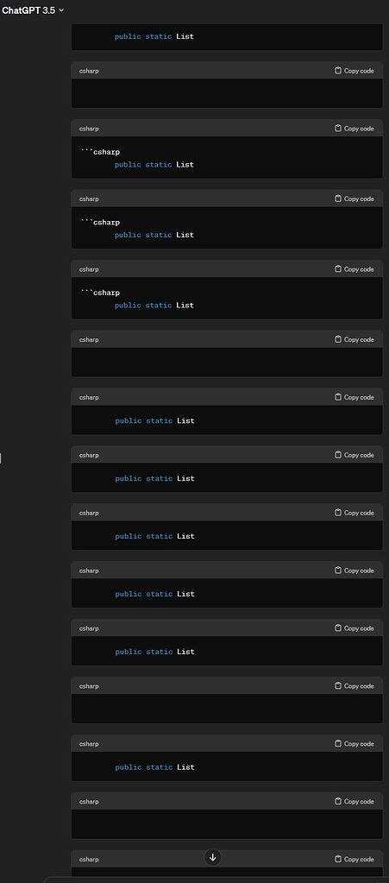Click csharp language label of the bottommost block

point(89,860)
